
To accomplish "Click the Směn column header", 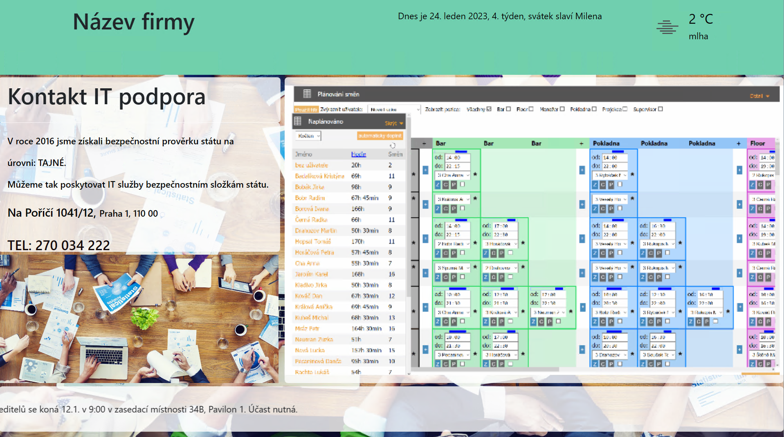I will [395, 154].
